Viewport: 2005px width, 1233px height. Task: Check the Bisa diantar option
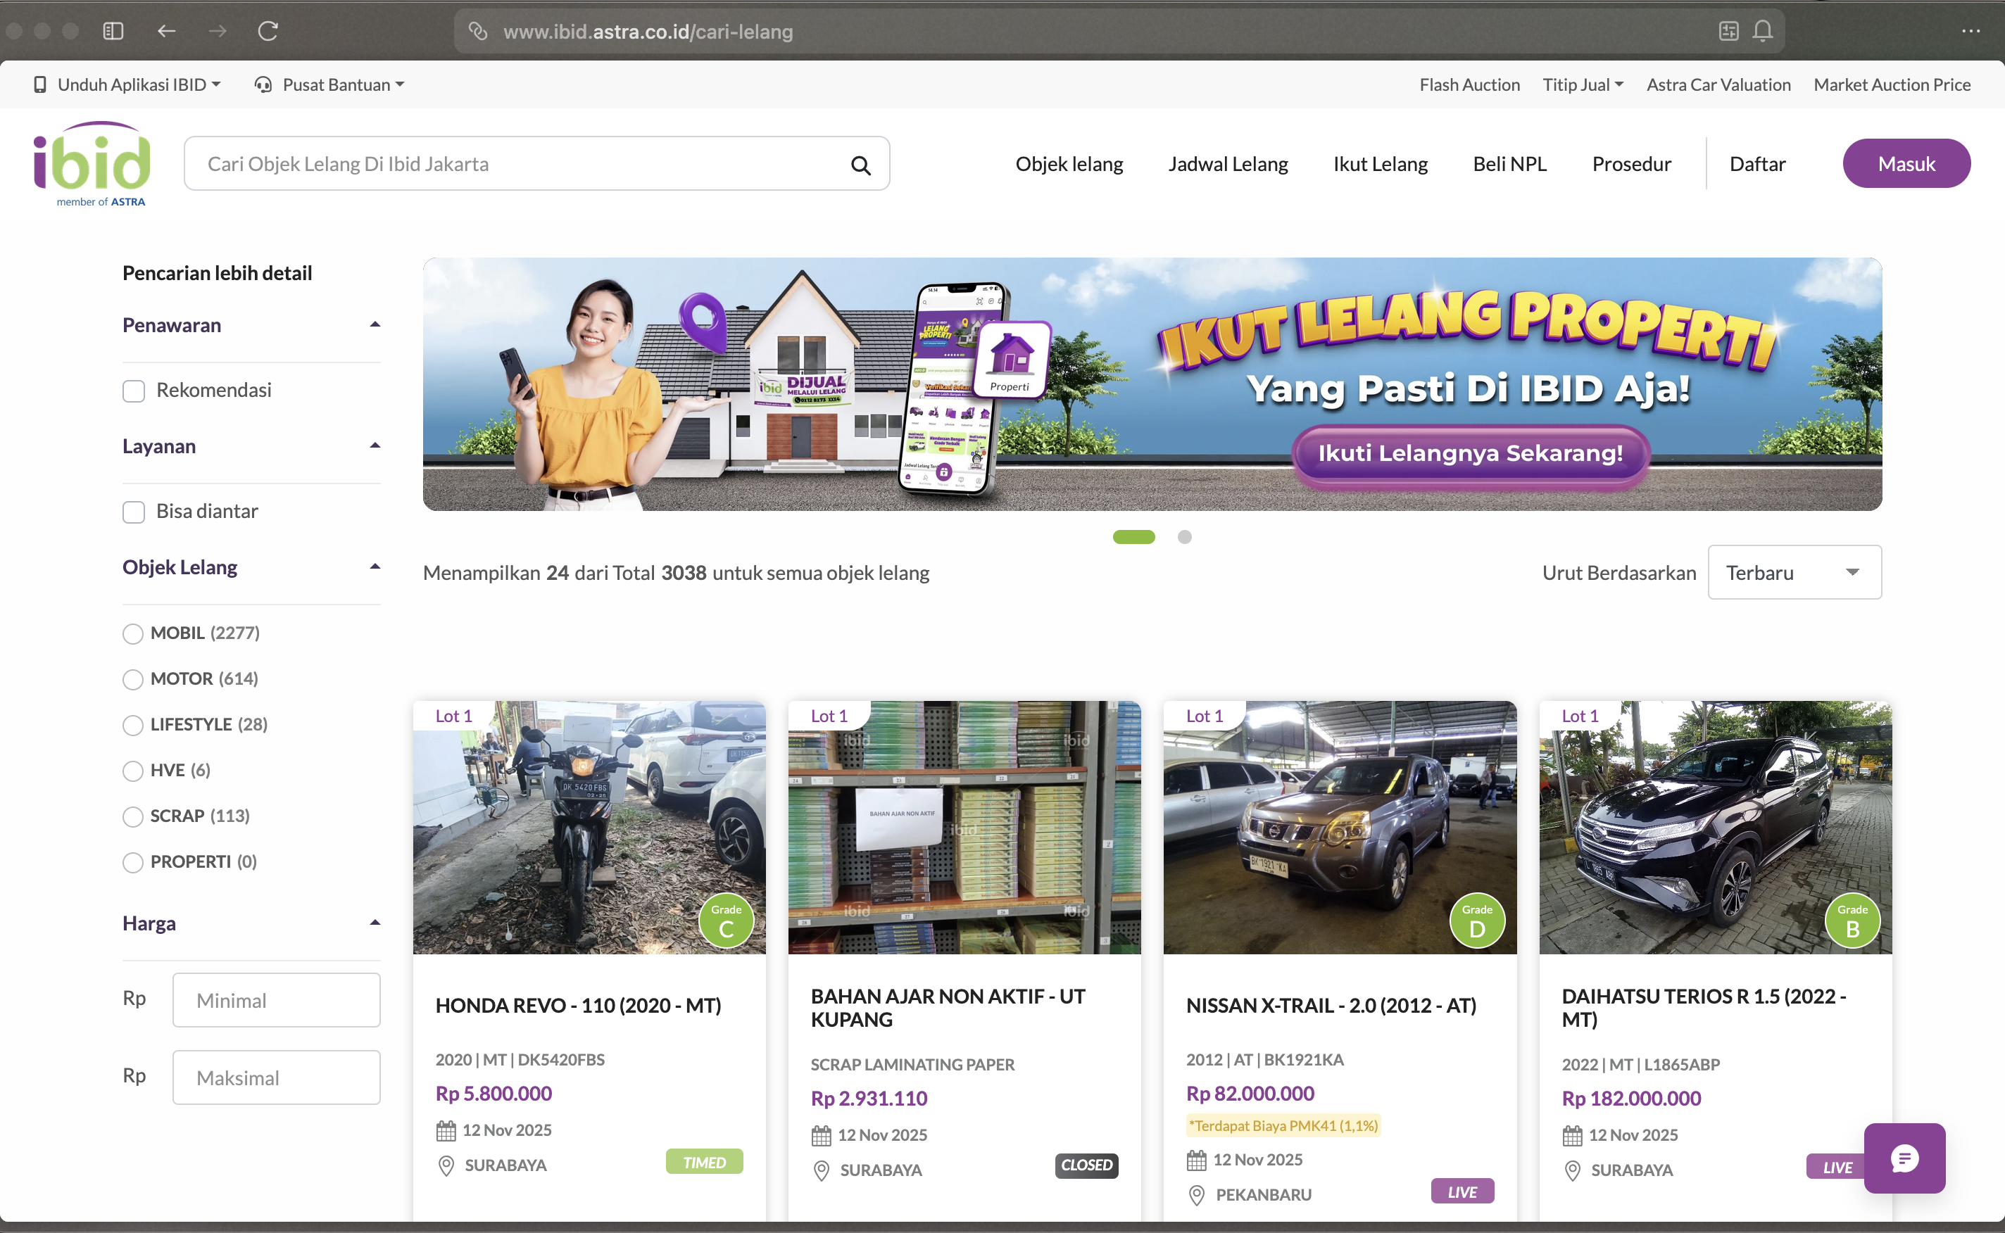[x=134, y=512]
